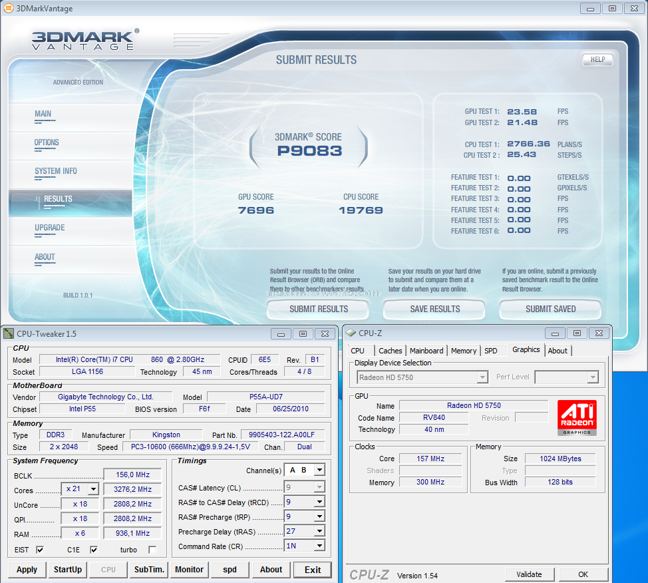648x583 pixels.
Task: Open the About tab in CPU-Z
Action: 558,351
